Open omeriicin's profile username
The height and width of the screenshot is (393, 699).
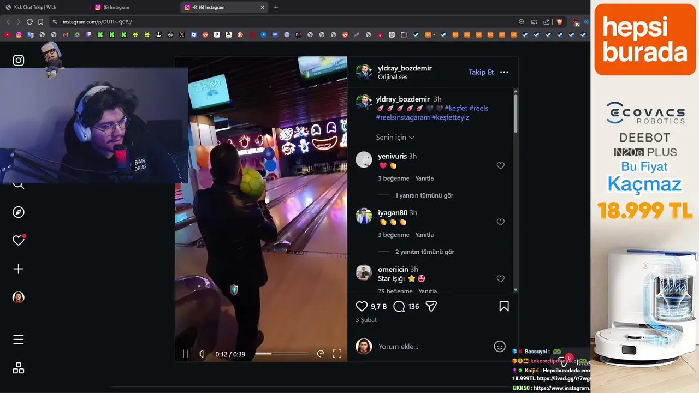click(393, 269)
